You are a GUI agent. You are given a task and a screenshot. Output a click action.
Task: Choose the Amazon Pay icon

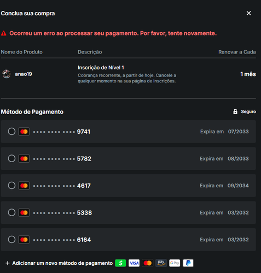pos(161,263)
